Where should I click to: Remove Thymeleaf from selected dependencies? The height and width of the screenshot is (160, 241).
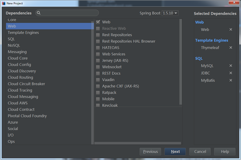click(x=231, y=48)
